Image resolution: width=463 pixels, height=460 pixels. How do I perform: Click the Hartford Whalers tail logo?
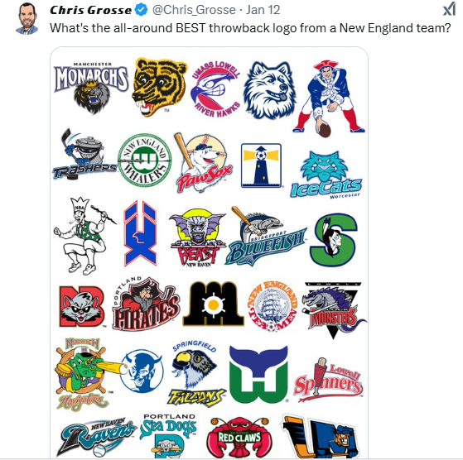[x=258, y=375]
